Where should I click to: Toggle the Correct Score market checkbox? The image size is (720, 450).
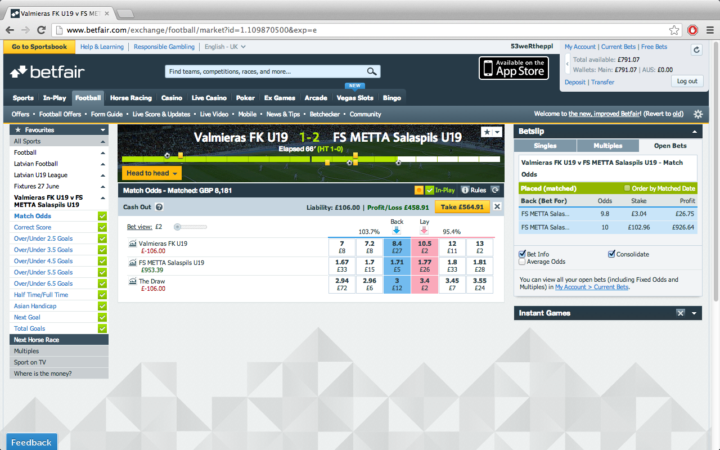point(102,227)
